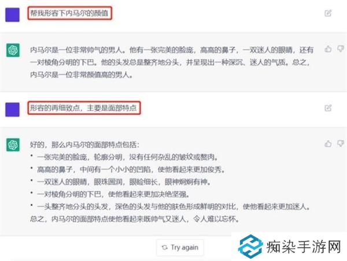The height and width of the screenshot is (261, 347).
Task: Click the closing line starting 总之 in second response
Action: pos(135,219)
